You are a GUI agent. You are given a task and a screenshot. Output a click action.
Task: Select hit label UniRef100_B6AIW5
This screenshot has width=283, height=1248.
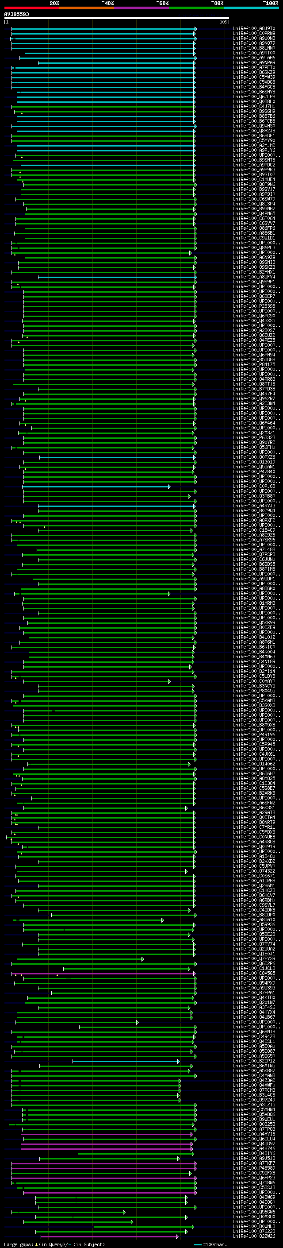click(x=253, y=1065)
